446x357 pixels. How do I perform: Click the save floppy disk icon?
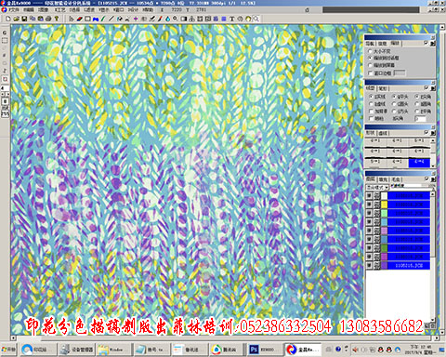[24, 19]
